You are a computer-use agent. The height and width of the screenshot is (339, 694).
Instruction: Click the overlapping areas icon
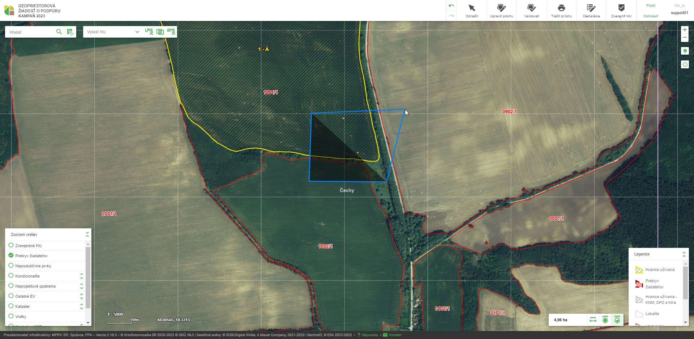coord(160,31)
